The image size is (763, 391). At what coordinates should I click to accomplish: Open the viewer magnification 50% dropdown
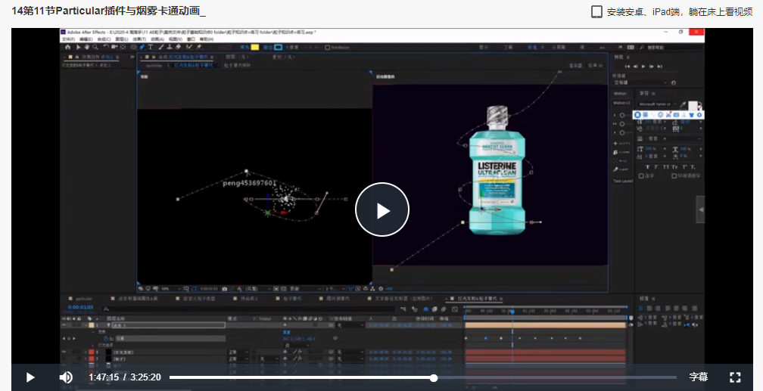click(171, 288)
